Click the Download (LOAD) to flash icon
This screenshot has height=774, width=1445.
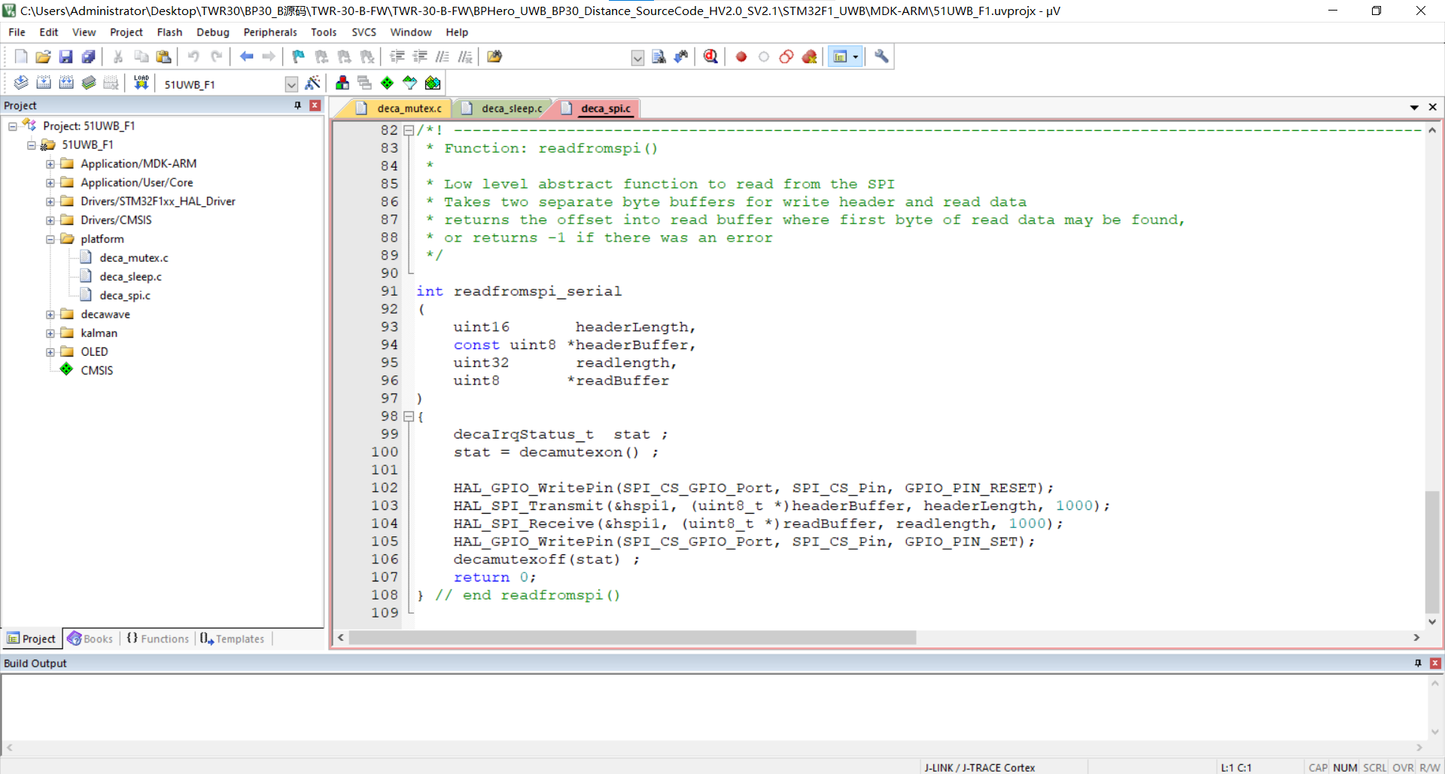pyautogui.click(x=141, y=83)
